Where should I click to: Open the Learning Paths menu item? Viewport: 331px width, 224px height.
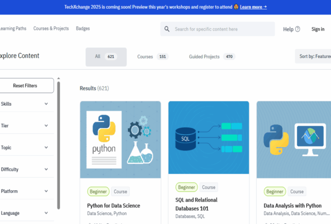click(13, 28)
